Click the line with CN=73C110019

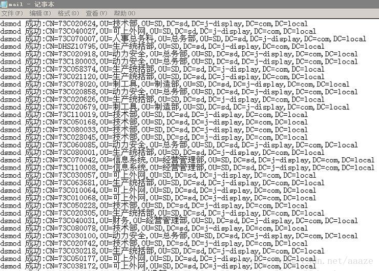(154, 115)
